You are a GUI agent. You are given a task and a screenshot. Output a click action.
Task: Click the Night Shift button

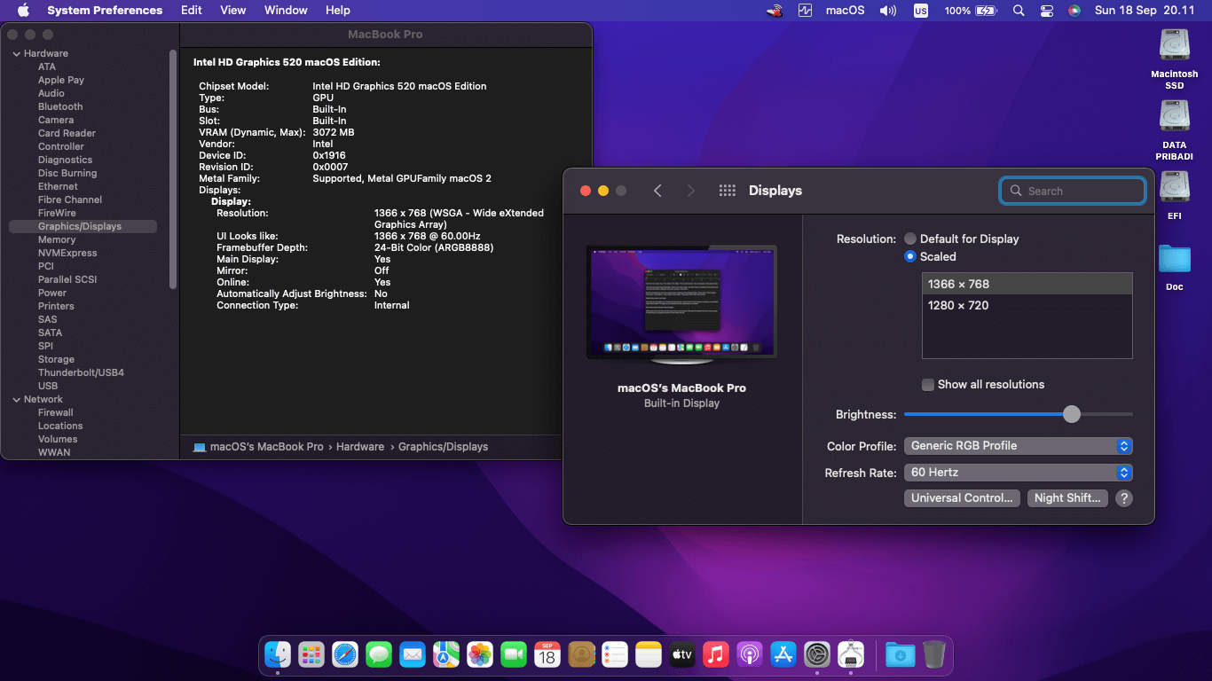tap(1067, 498)
